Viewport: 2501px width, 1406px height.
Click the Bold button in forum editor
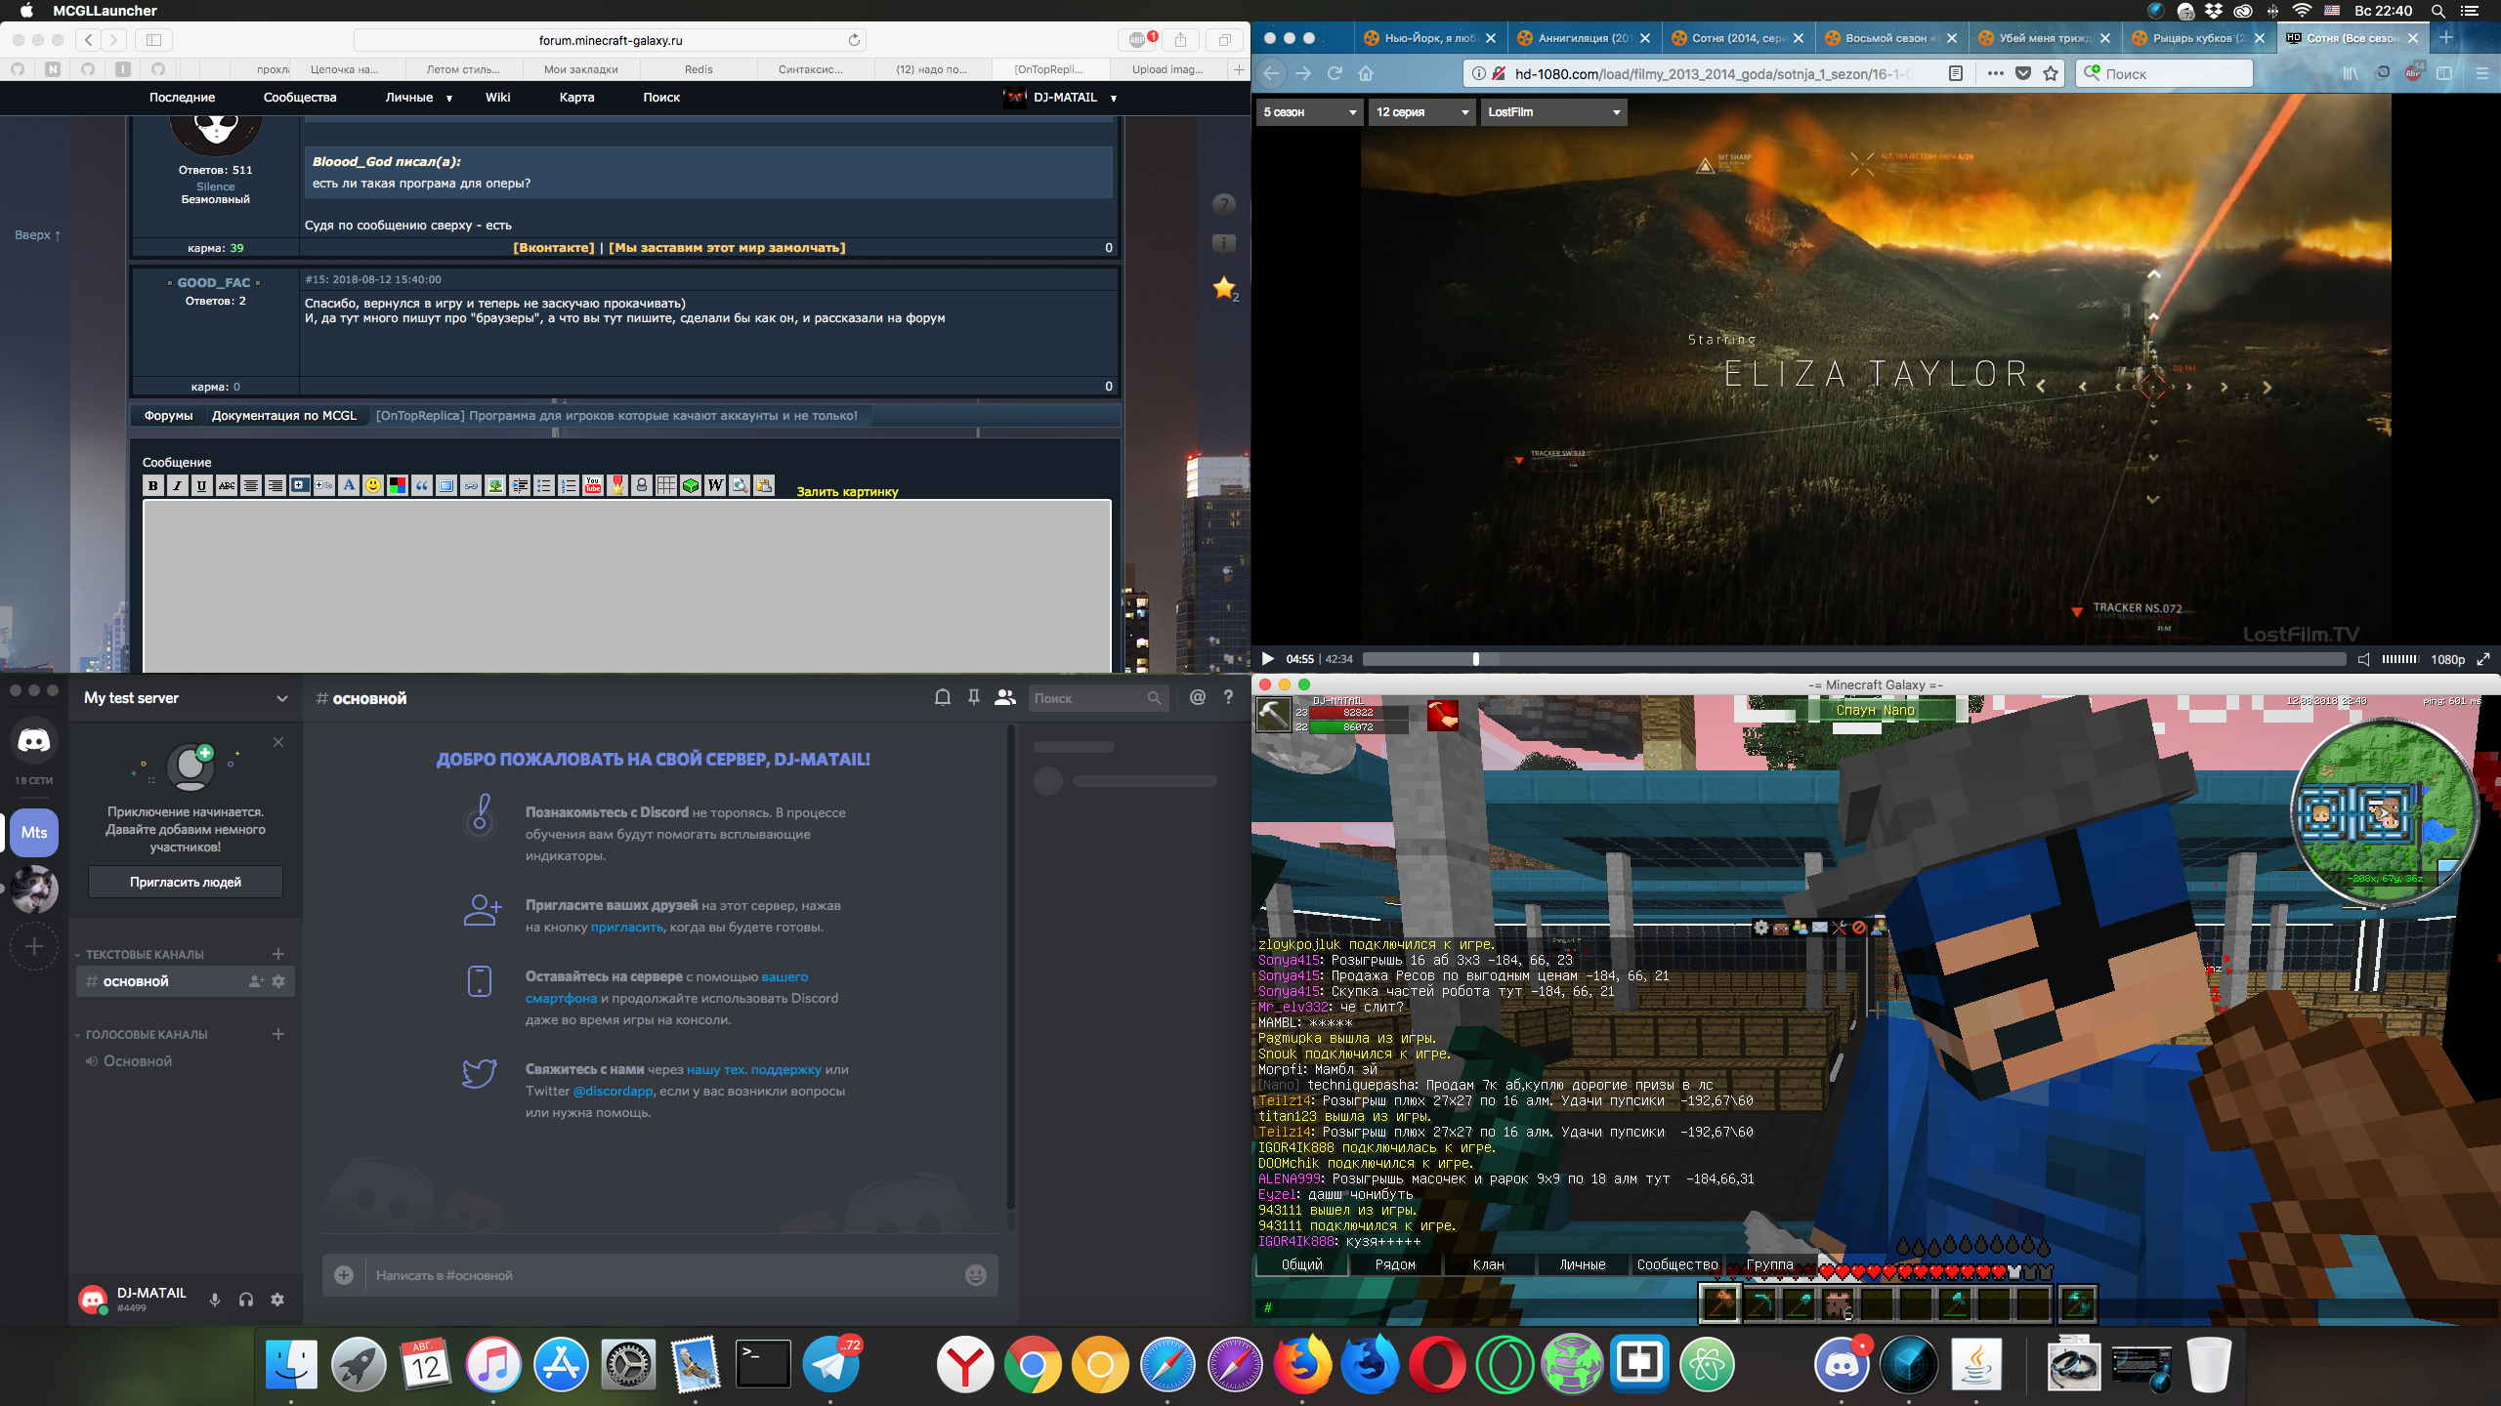point(153,485)
